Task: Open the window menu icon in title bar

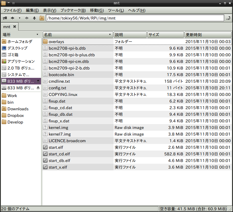Action: pos(3,3)
